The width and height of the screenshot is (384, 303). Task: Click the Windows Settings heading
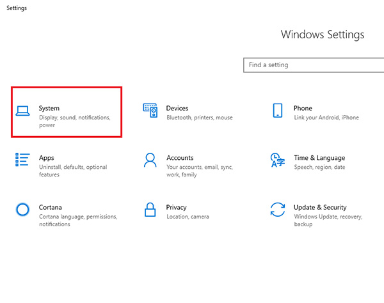click(323, 35)
